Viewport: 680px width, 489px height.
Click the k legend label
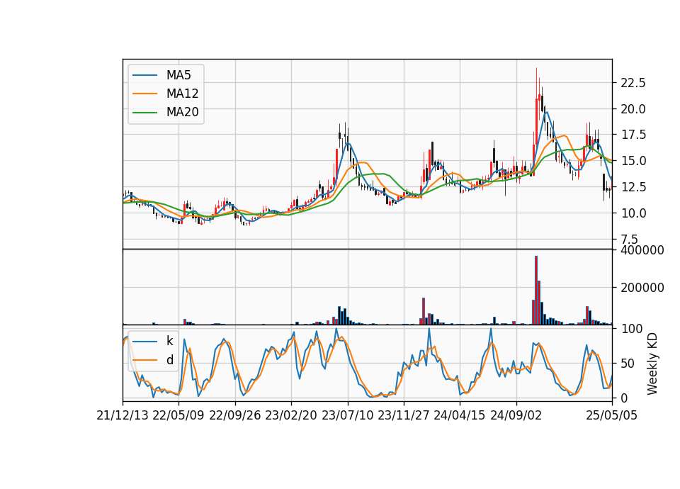click(x=169, y=341)
